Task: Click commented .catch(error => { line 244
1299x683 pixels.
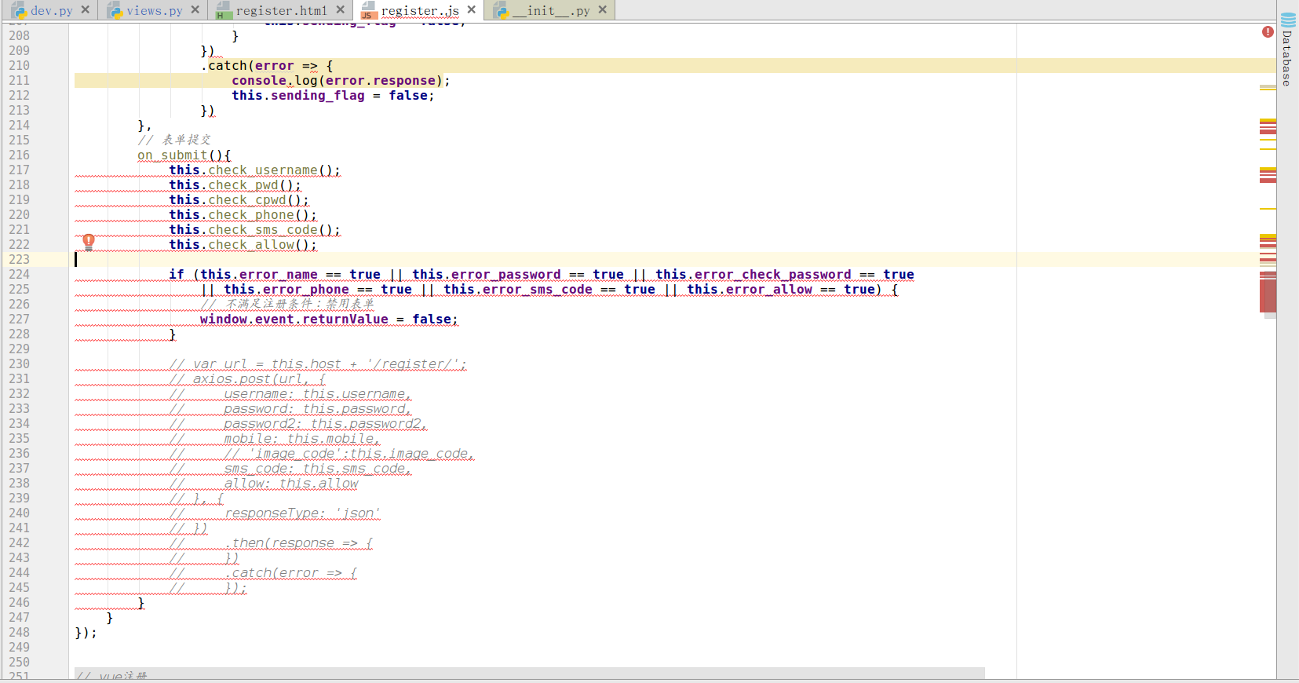Action: (x=263, y=573)
